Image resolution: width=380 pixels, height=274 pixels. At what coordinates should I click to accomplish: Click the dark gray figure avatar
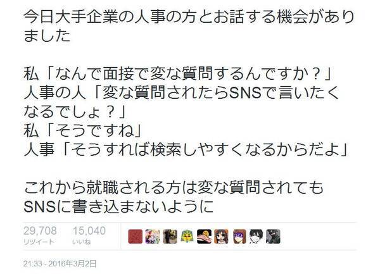coord(273,236)
